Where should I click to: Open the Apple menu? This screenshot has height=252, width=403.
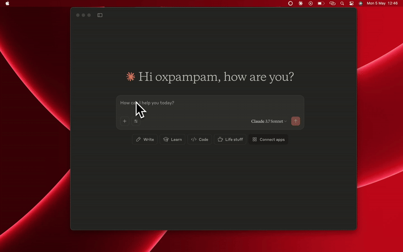pos(7,3)
